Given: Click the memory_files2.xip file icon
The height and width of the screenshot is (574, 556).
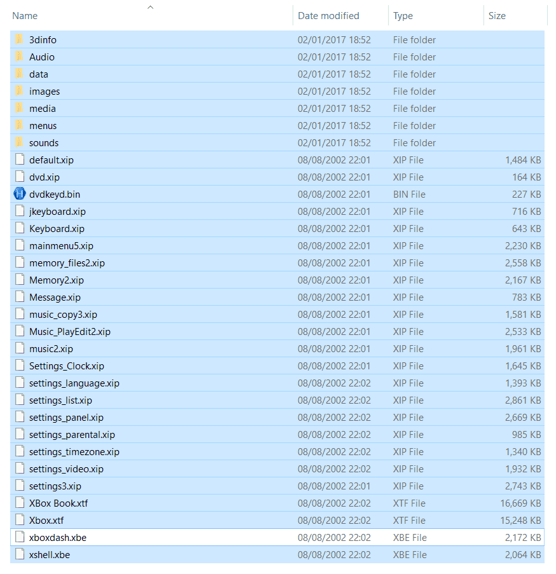Looking at the screenshot, I should pyautogui.click(x=20, y=263).
